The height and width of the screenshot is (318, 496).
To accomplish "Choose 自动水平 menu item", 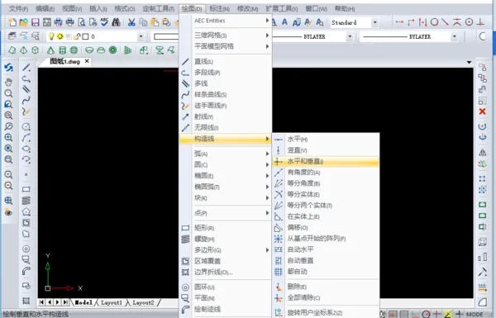I will (x=326, y=249).
